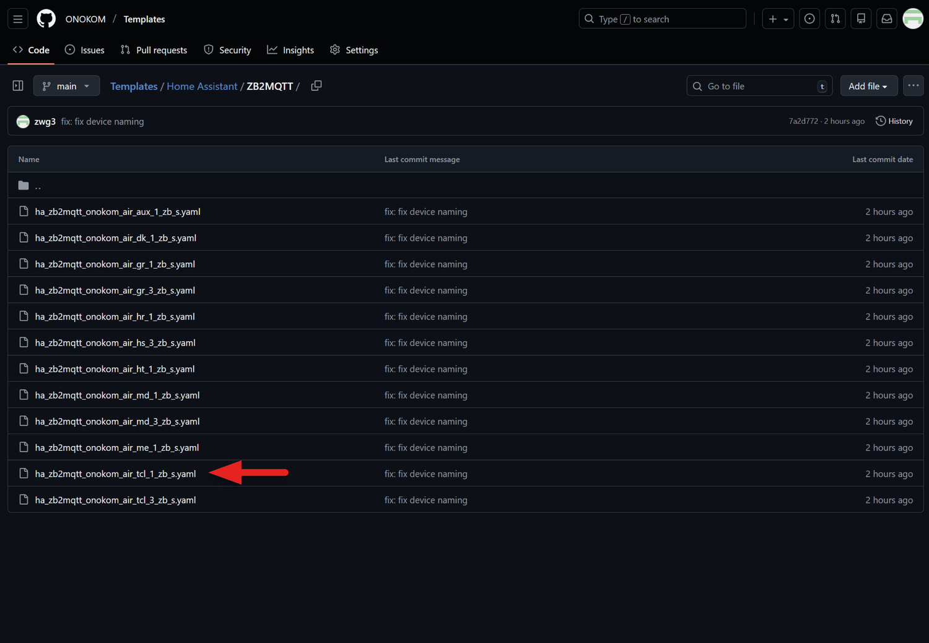Click file icon for air_gr_1 yaml
This screenshot has width=929, height=643.
coord(24,264)
